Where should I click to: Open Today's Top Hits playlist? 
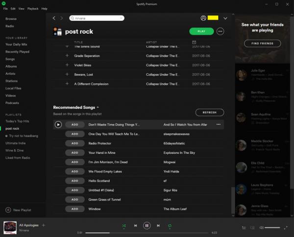point(17,121)
